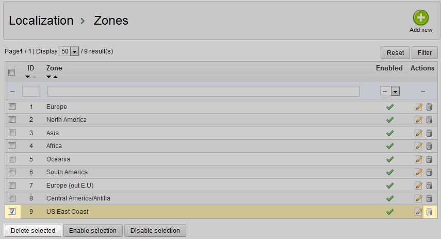Toggle Oceania enabled green checkmark
The image size is (441, 239).
click(x=390, y=159)
